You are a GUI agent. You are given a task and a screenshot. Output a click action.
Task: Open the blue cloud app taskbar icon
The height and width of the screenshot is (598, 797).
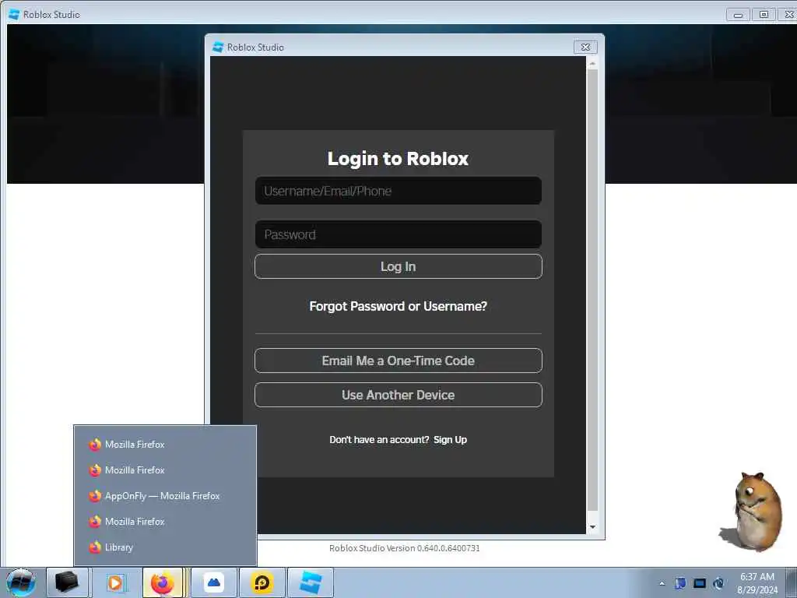tap(214, 582)
